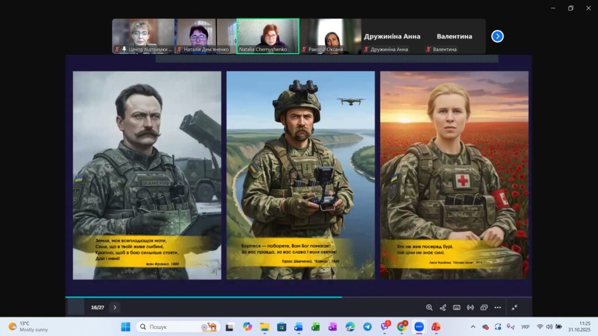598x336 pixels.
Task: Expand the hidden system tray icons
Action: [x=473, y=327]
